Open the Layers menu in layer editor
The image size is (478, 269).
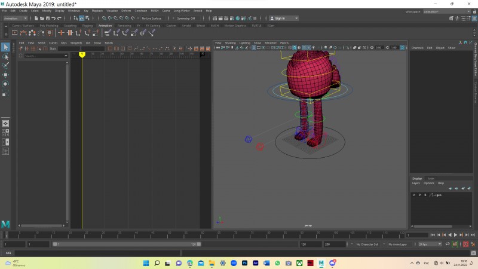coord(416,183)
